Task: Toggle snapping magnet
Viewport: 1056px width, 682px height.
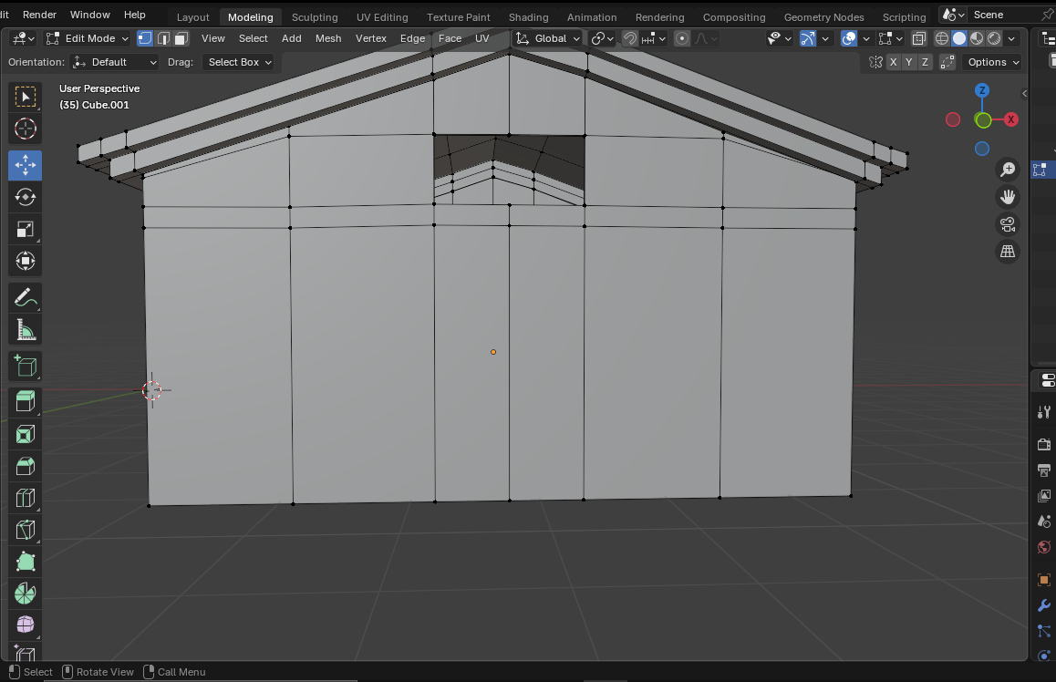Action: point(630,38)
